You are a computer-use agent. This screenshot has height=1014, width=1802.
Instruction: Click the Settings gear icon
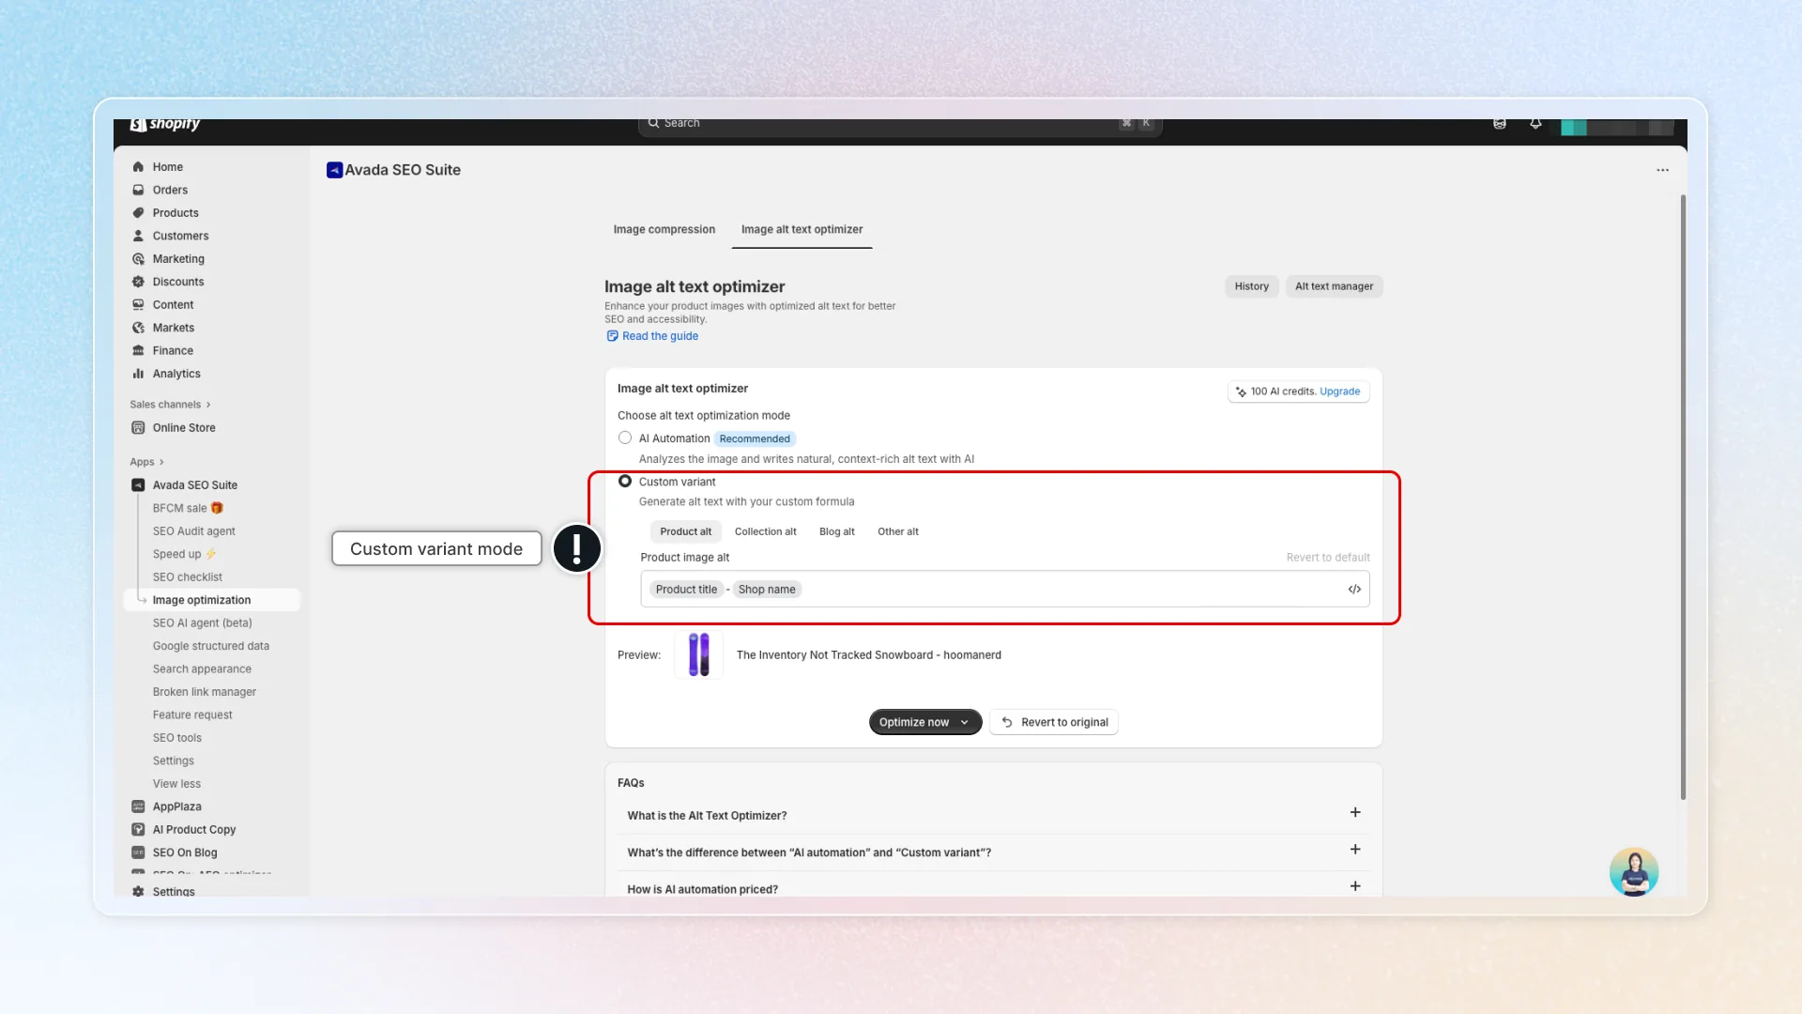point(138,891)
